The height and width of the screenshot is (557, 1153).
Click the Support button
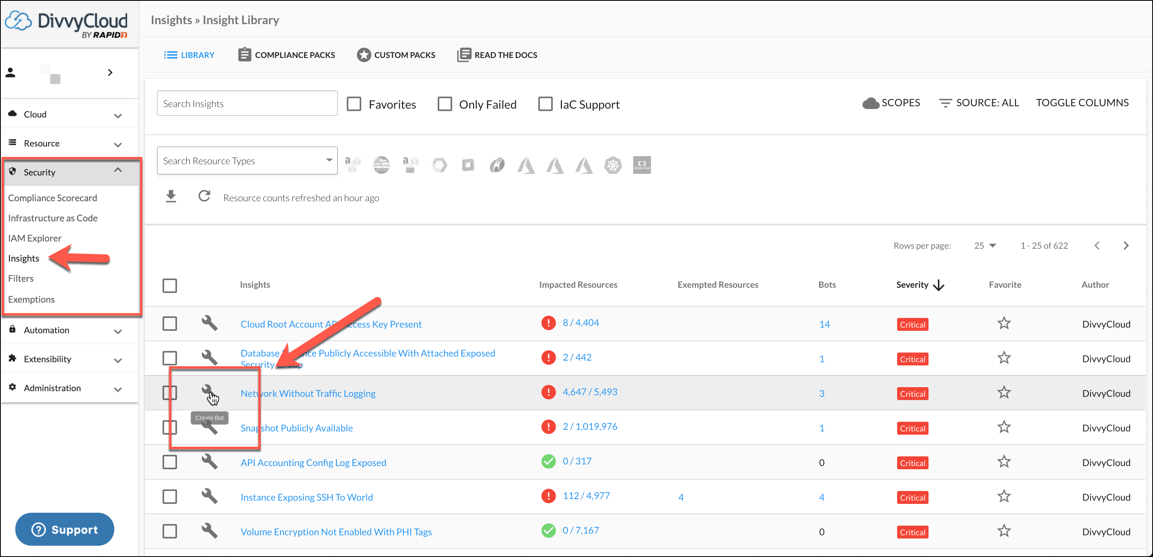(65, 529)
